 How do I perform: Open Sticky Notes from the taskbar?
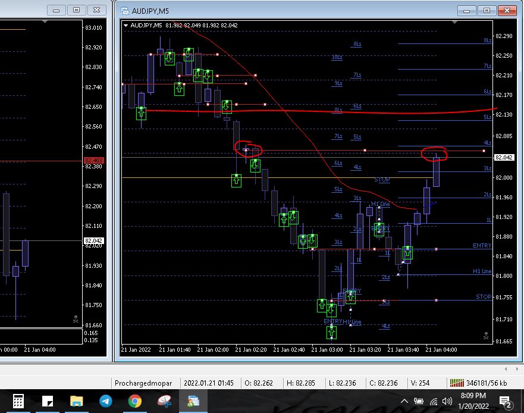48,401
